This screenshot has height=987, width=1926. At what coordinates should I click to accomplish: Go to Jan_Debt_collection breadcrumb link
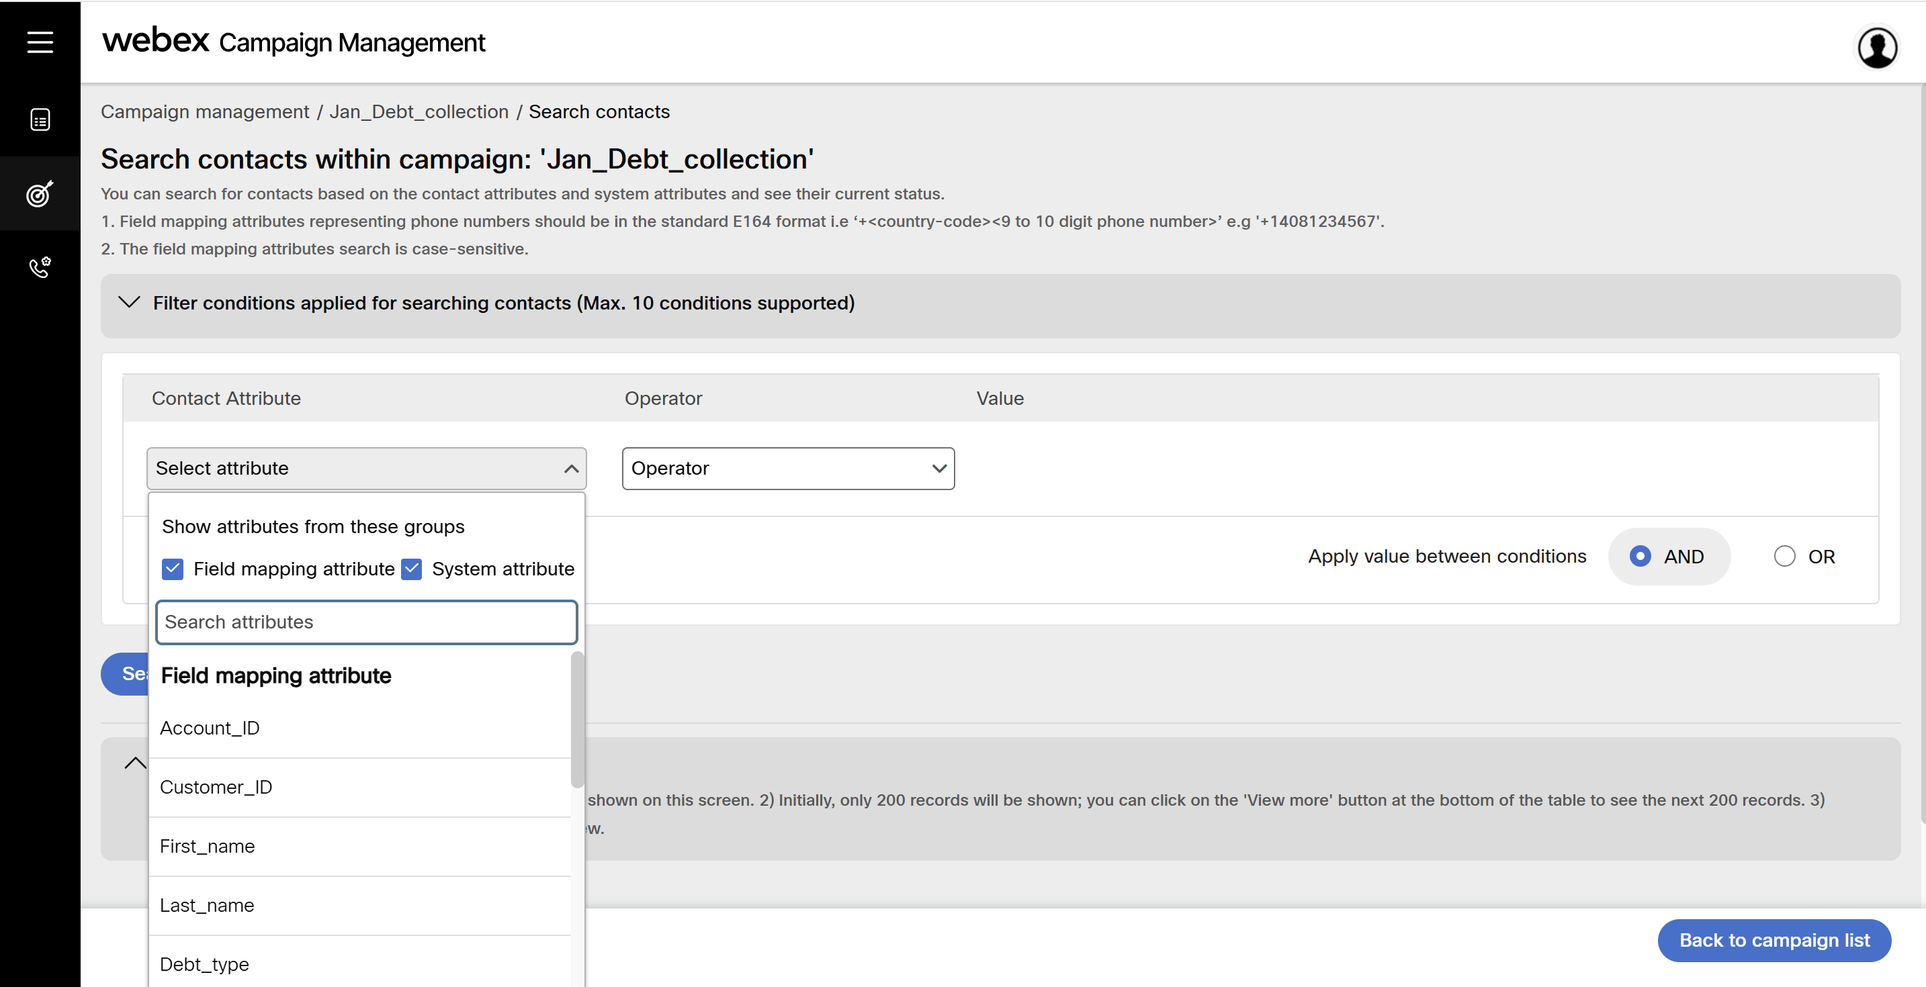click(x=419, y=111)
